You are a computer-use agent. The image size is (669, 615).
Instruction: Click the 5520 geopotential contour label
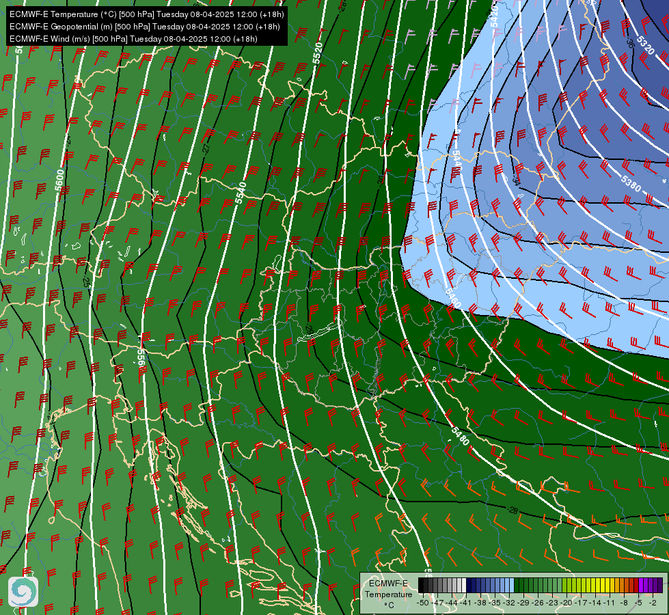(x=318, y=53)
